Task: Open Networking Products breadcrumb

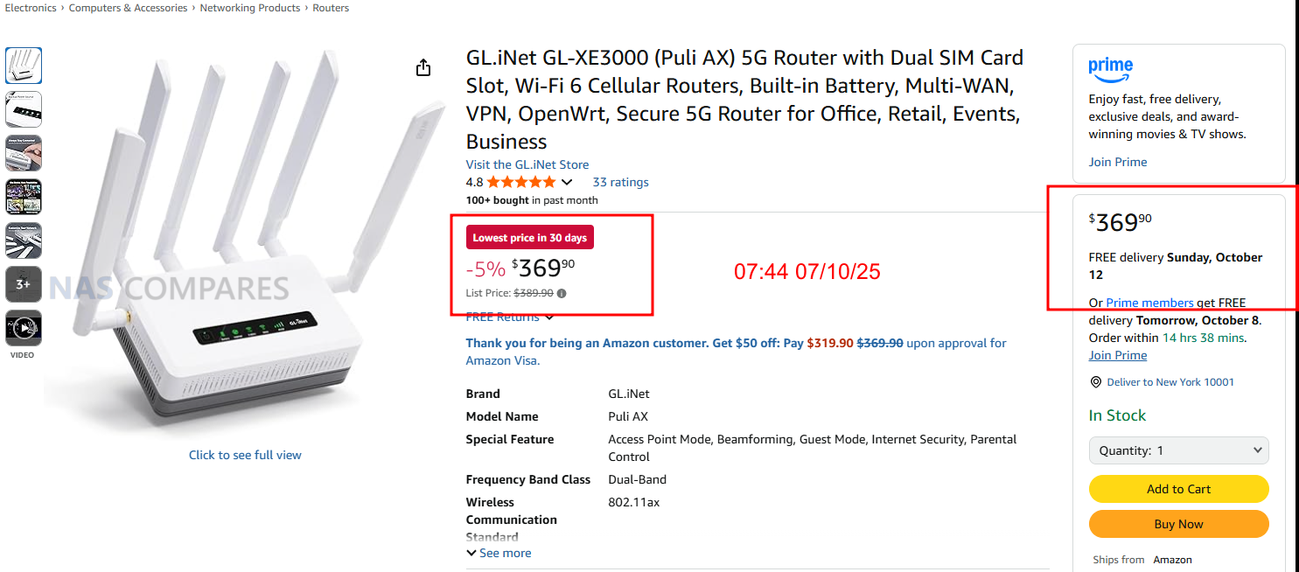Action: pyautogui.click(x=250, y=8)
